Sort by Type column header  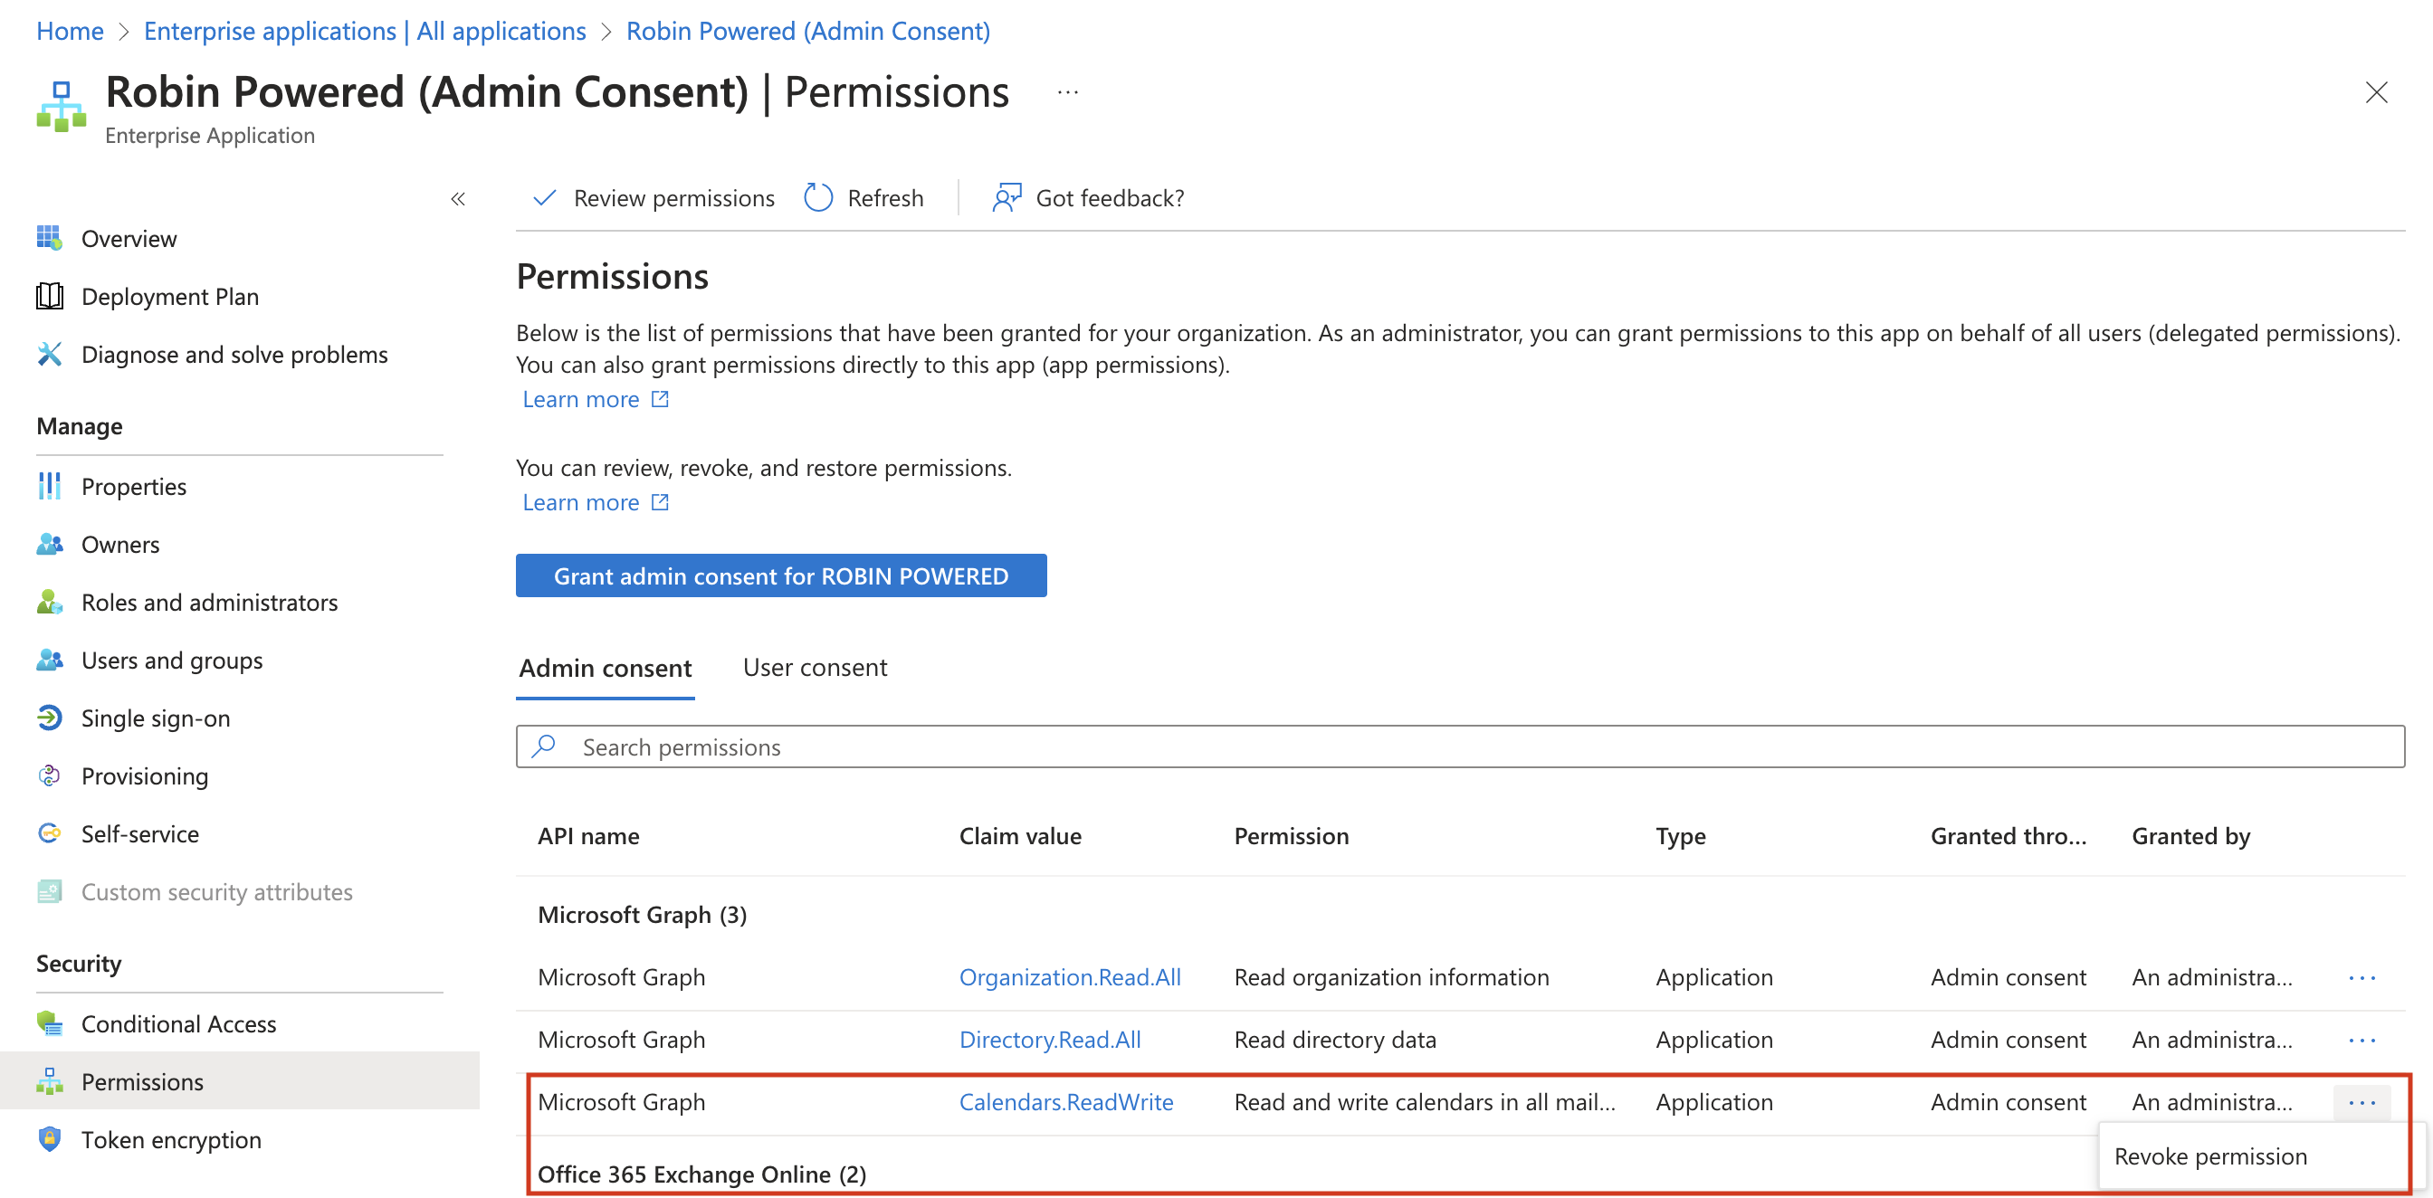click(1680, 835)
